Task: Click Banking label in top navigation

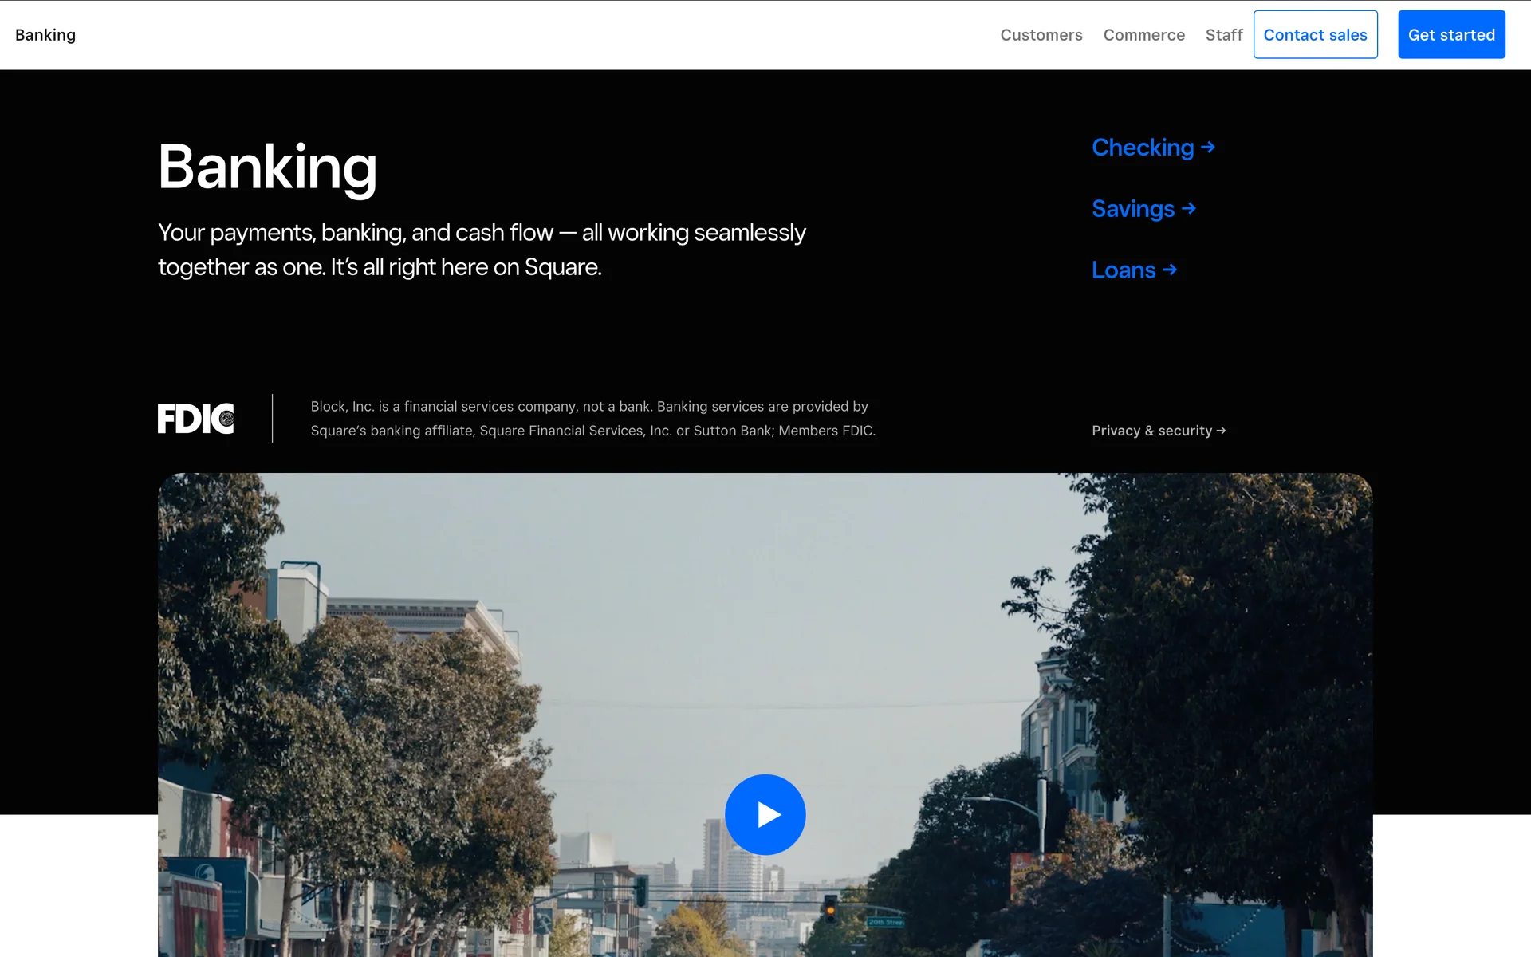Action: pos(45,35)
